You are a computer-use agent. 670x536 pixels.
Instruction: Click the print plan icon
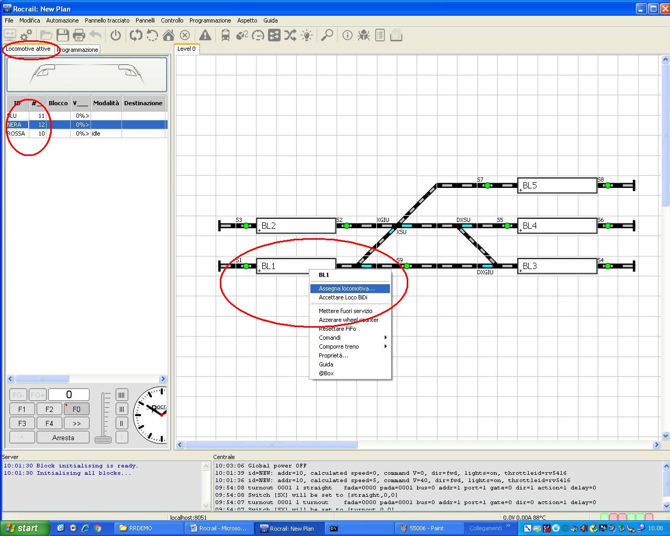point(79,35)
